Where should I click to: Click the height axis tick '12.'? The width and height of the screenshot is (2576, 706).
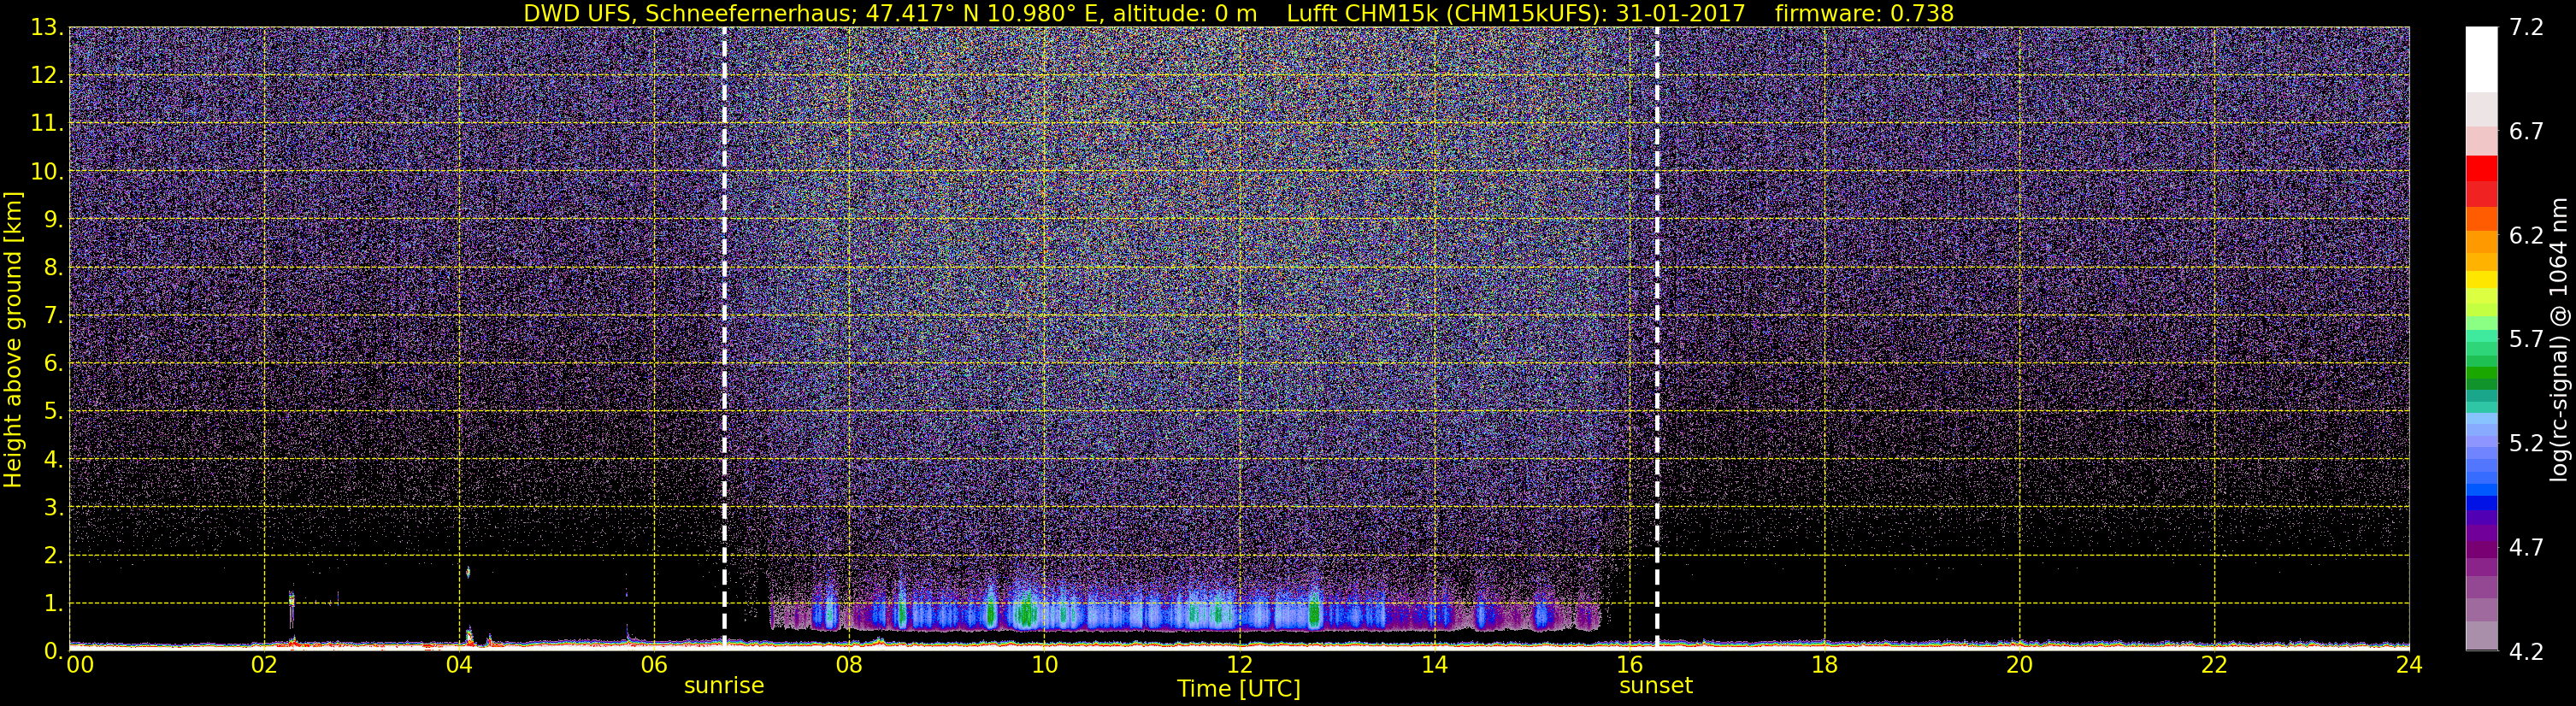(x=47, y=76)
